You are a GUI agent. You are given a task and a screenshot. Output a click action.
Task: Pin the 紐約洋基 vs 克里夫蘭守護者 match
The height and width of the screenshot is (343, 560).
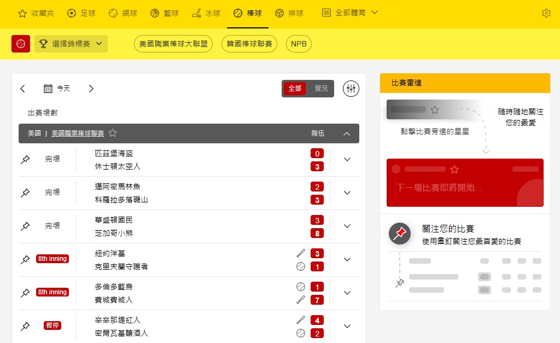25,259
